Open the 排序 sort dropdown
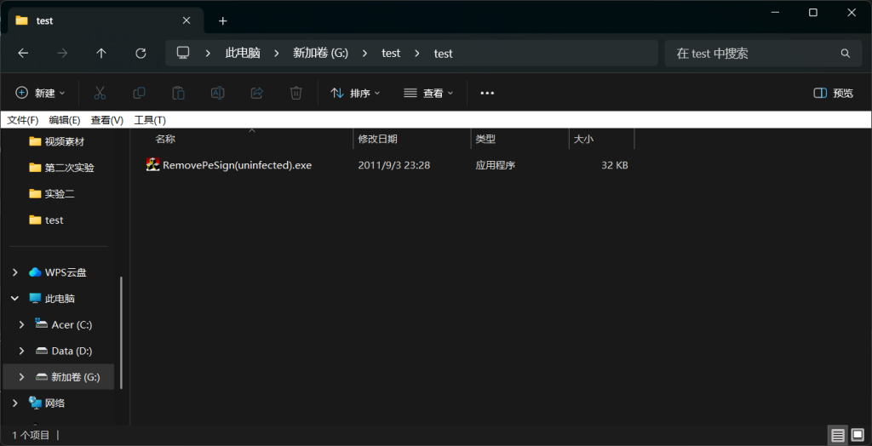Image resolution: width=872 pixels, height=446 pixels. (355, 93)
